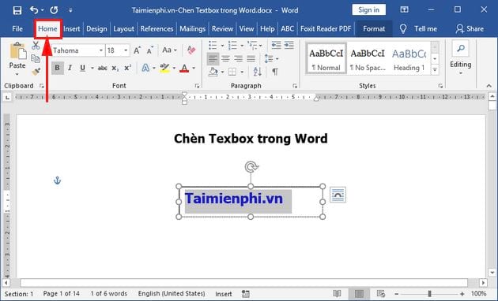This screenshot has height=301, width=498.
Task: Click Clear All Formatting eraser icon
Action: pyautogui.click(x=191, y=50)
